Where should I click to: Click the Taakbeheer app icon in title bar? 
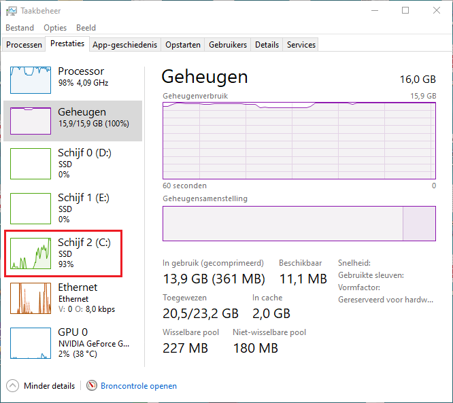(x=12, y=10)
